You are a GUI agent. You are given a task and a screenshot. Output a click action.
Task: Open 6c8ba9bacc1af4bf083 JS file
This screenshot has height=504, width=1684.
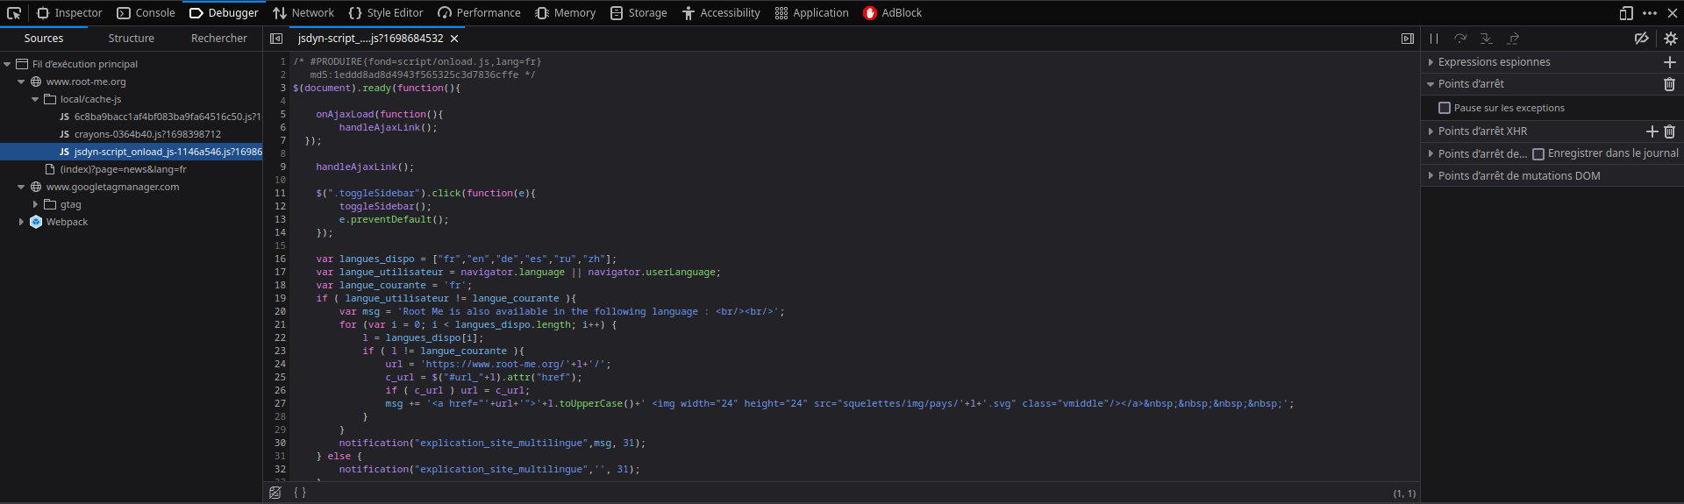[160, 117]
